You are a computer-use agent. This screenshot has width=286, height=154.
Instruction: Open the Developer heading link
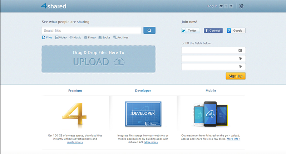tap(143, 90)
